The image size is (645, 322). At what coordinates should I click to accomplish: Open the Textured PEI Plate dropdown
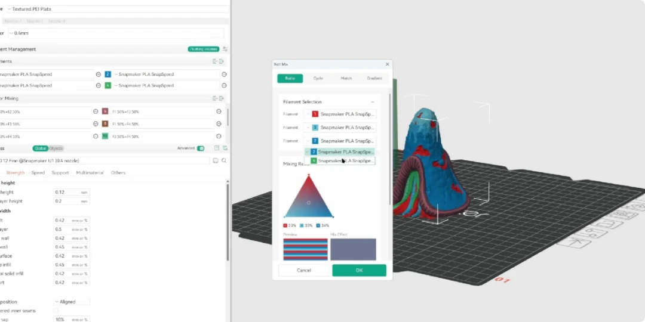(x=117, y=9)
